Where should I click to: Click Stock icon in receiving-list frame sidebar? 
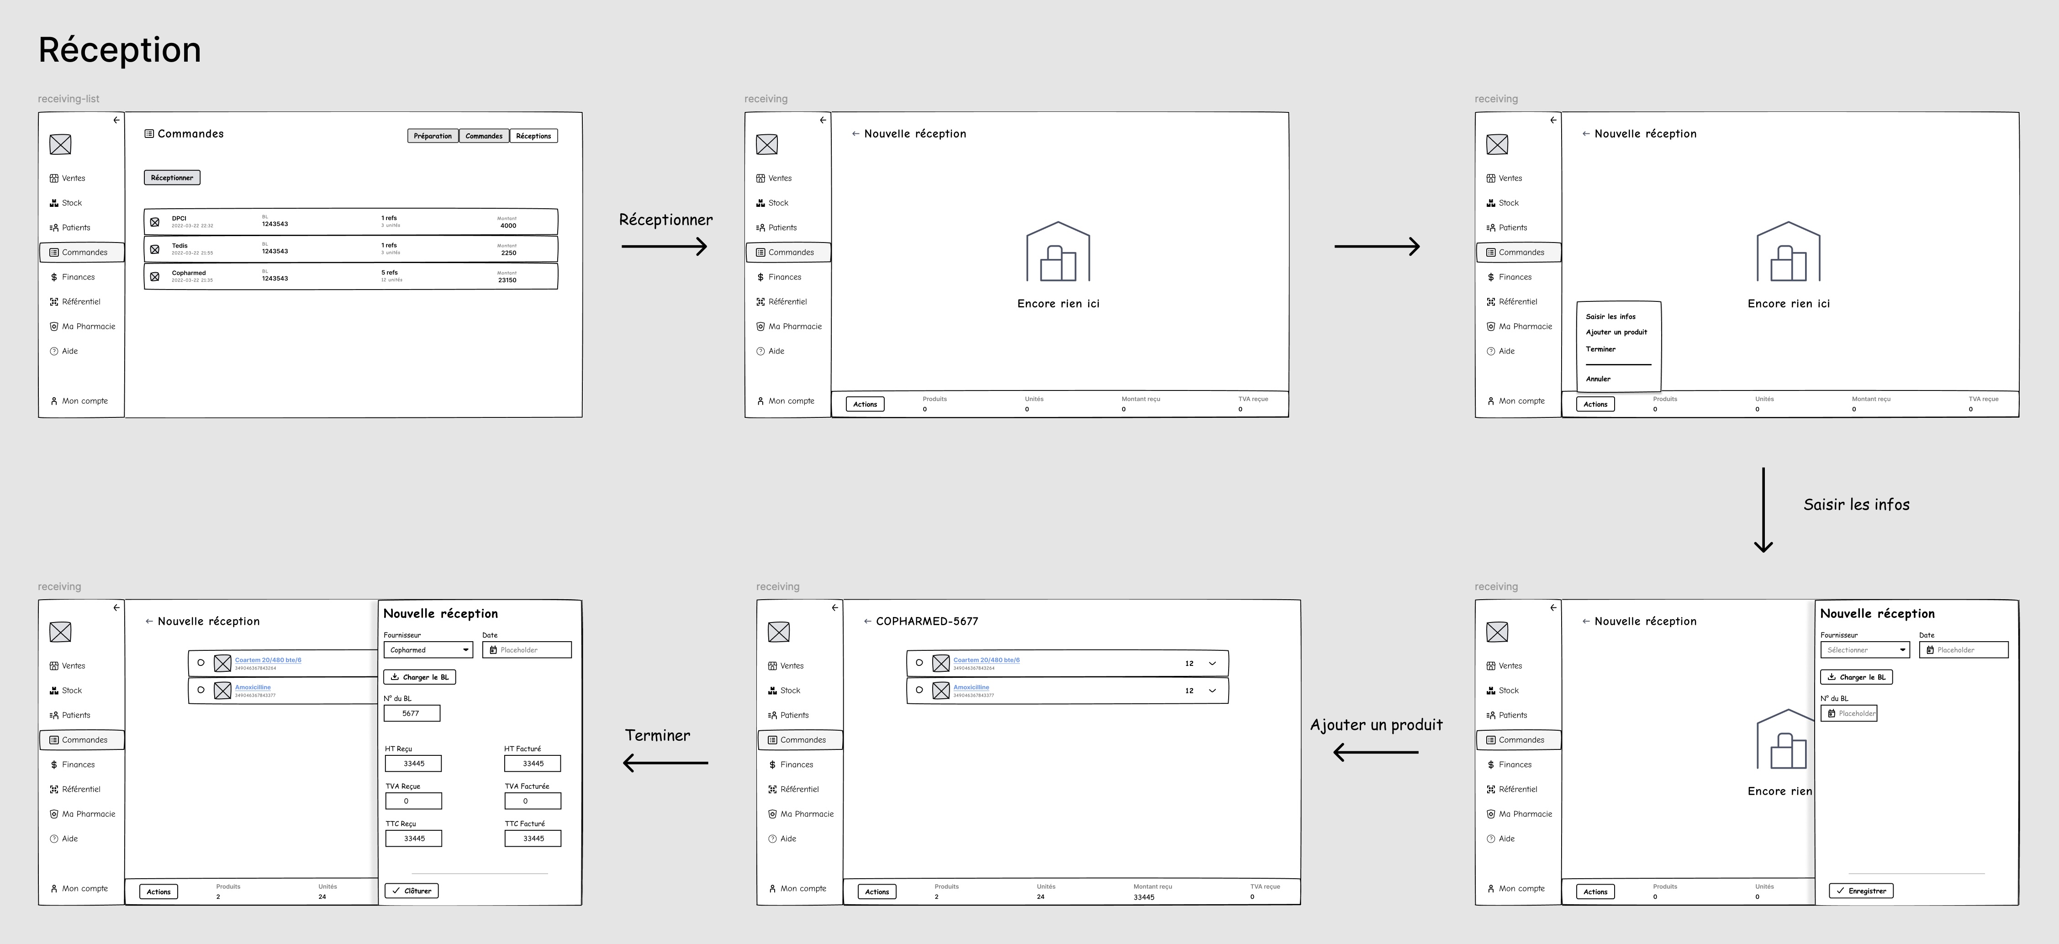(53, 203)
